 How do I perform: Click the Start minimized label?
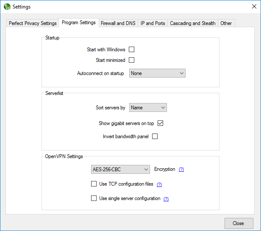tap(110, 60)
